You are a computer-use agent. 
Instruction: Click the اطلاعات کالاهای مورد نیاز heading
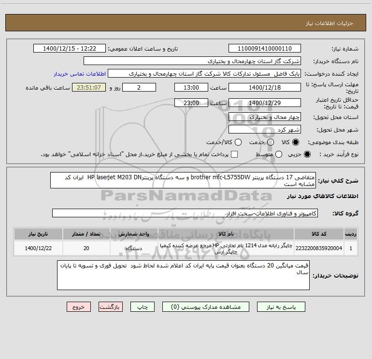[x=322, y=196]
